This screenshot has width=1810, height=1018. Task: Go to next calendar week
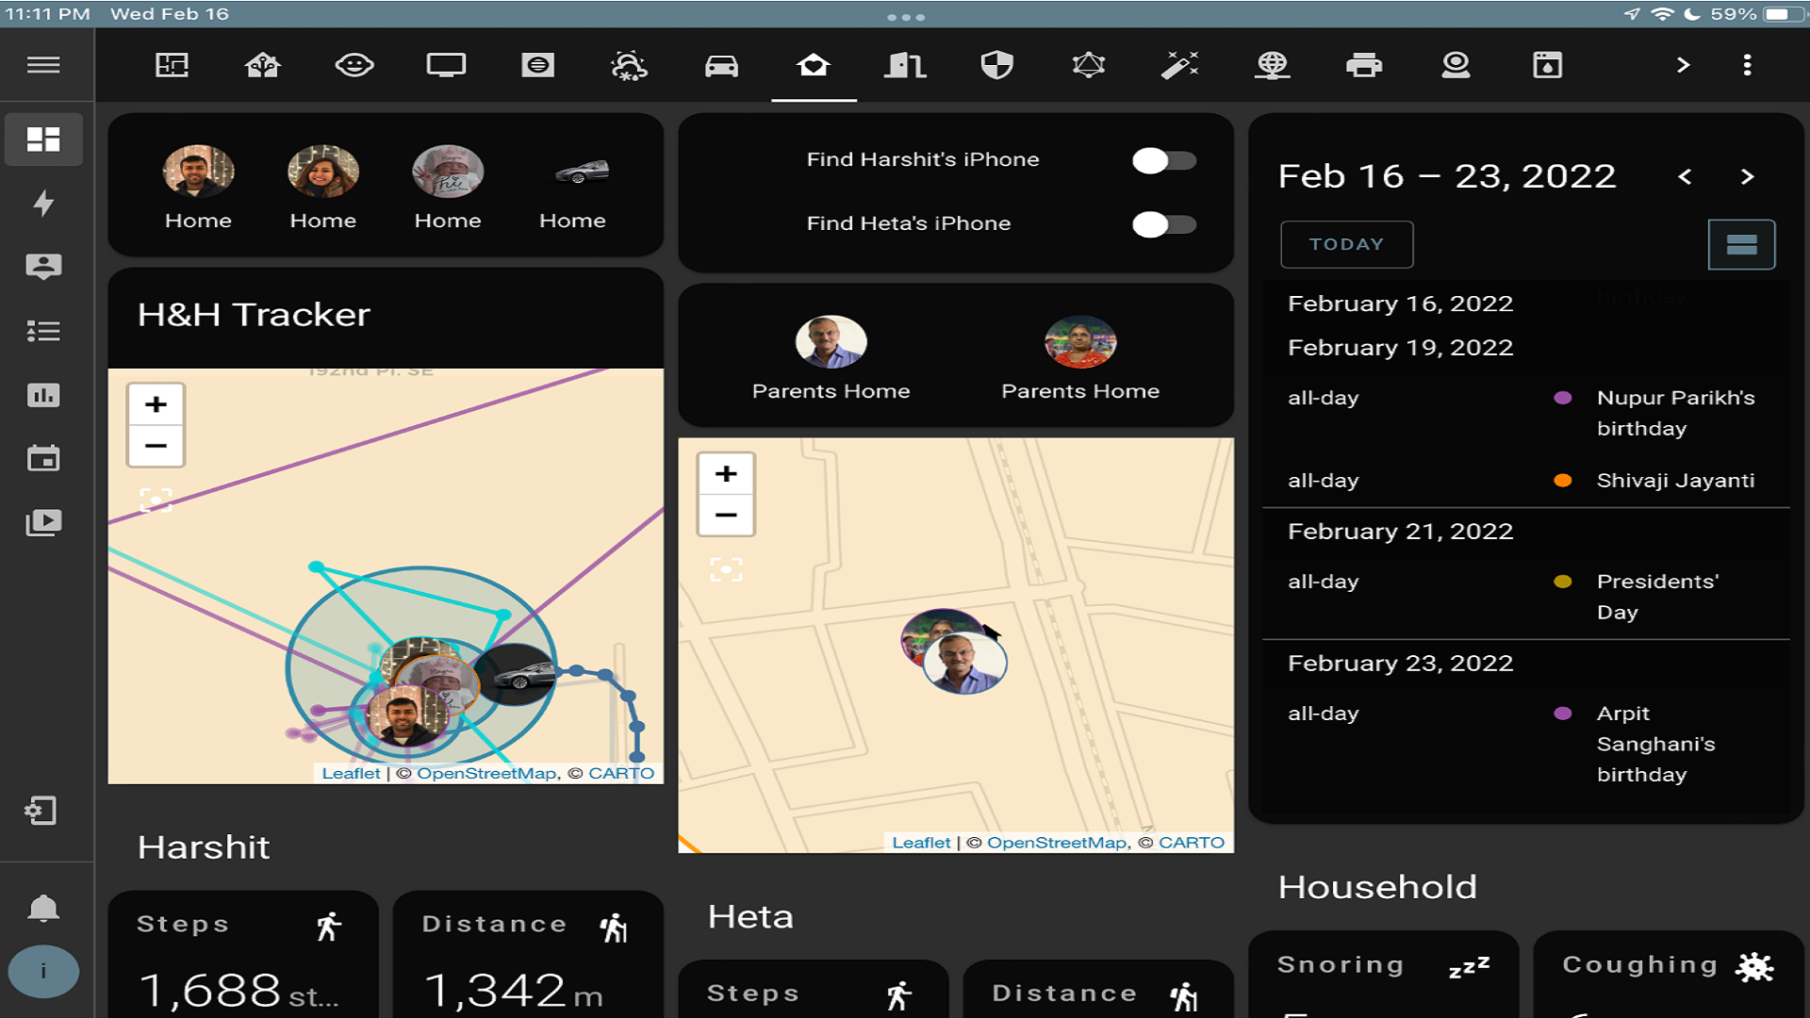[x=1747, y=176]
